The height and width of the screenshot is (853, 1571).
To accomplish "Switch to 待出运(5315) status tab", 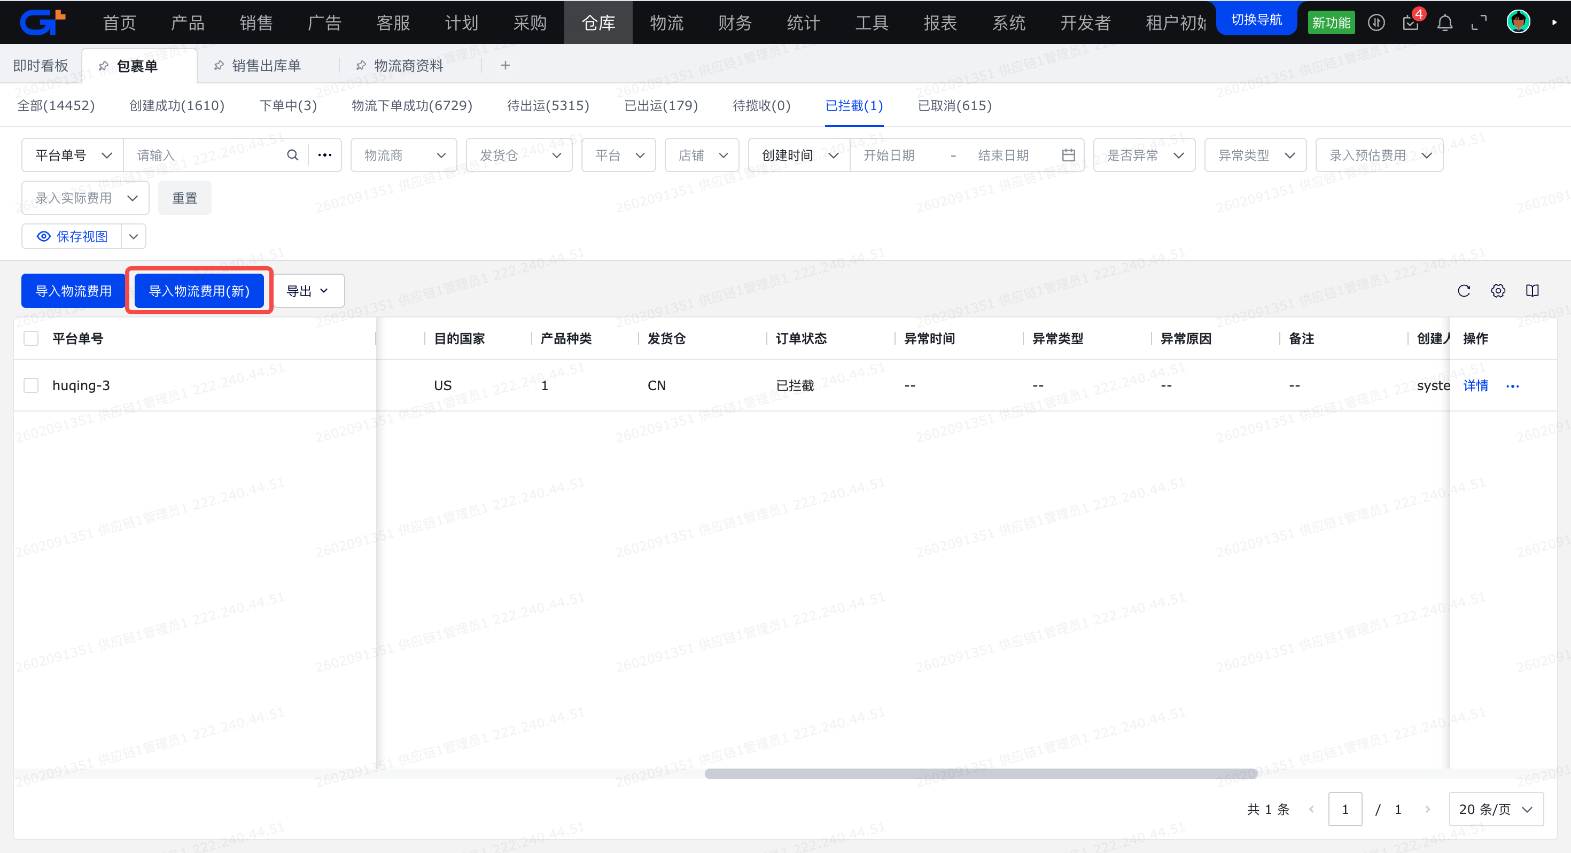I will click(548, 106).
